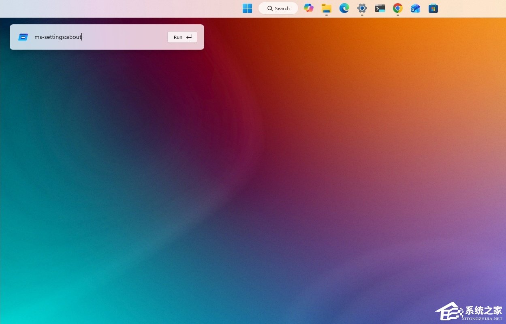Open File Explorer from the taskbar
Screen dimensions: 506x324
327,8
